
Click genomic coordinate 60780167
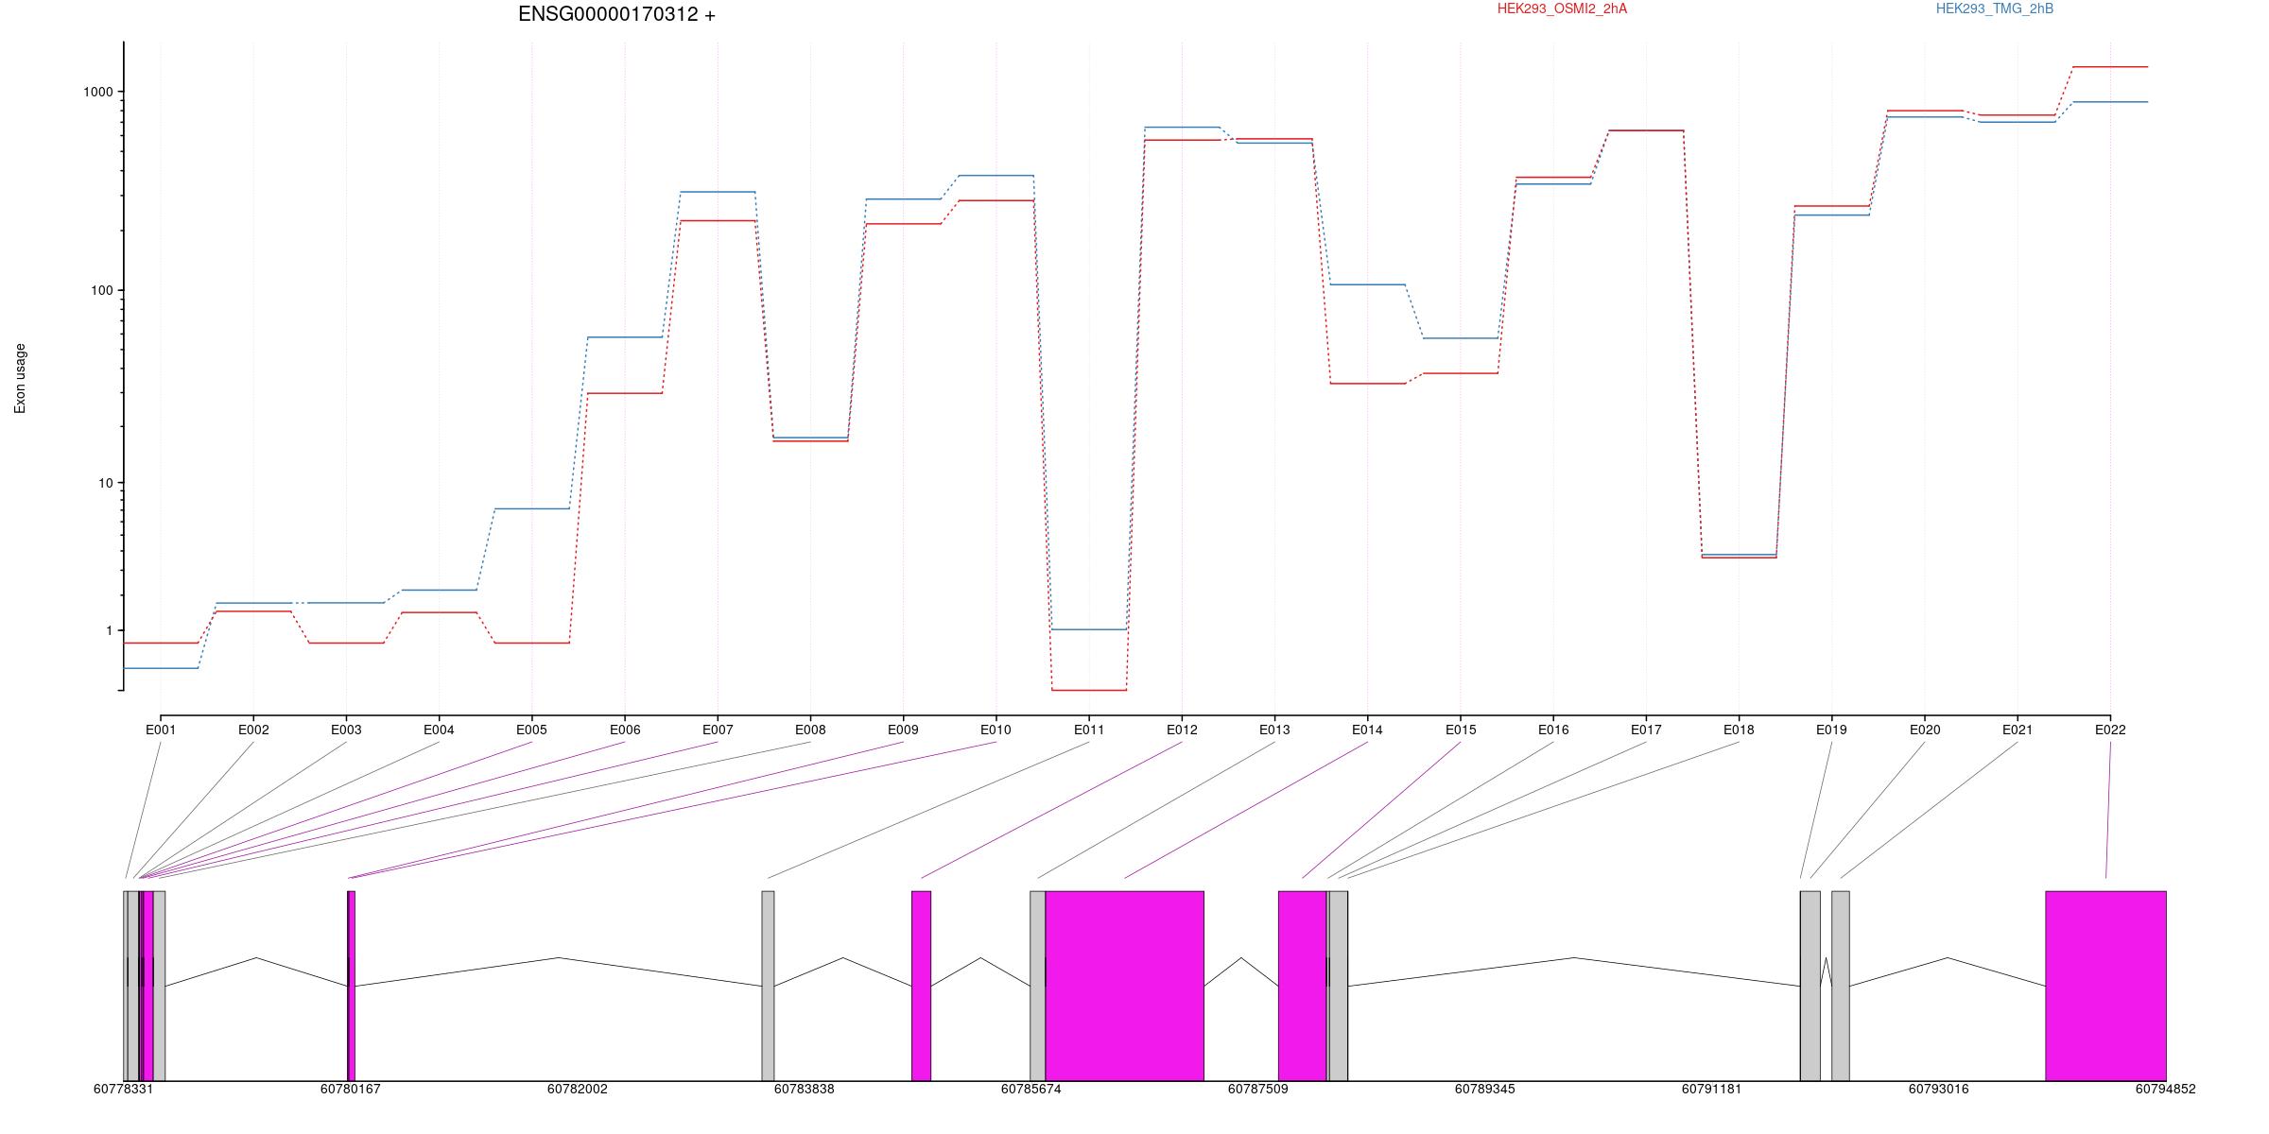[350, 1089]
